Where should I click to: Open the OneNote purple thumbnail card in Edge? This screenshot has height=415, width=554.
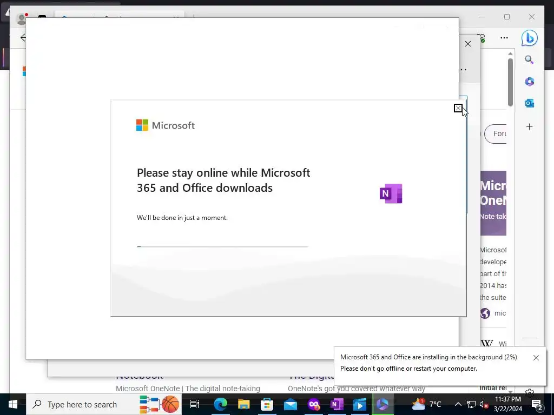pos(493,203)
